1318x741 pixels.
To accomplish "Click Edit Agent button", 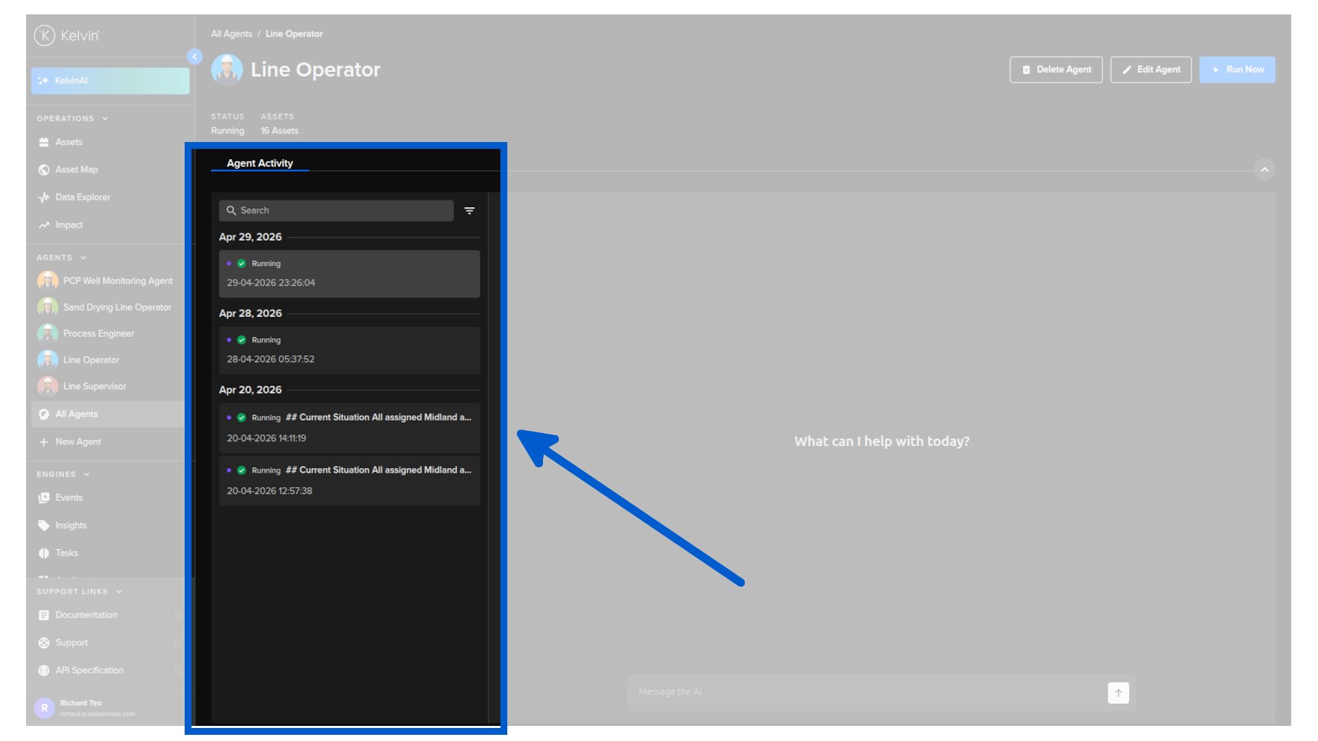I will point(1151,69).
